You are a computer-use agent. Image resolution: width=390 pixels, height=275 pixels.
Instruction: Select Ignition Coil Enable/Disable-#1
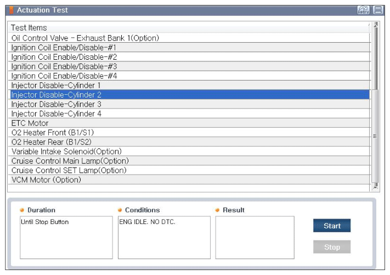pyautogui.click(x=189, y=48)
